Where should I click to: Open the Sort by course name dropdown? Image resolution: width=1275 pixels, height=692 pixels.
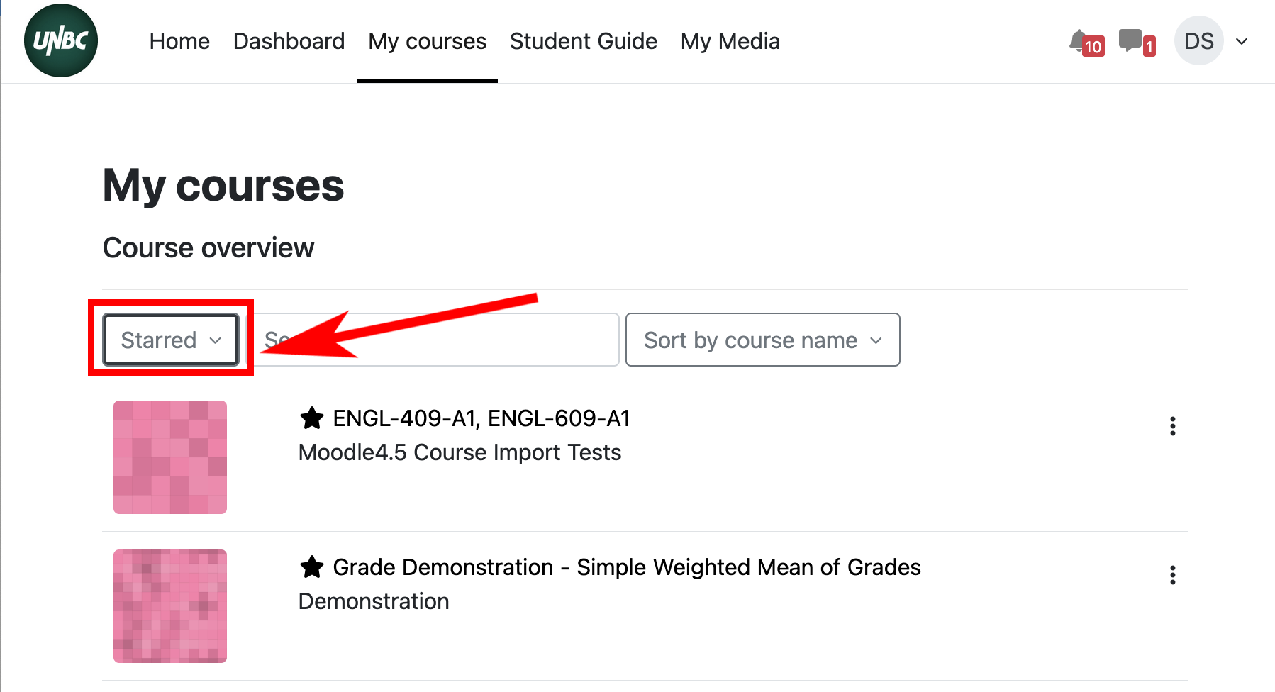762,340
